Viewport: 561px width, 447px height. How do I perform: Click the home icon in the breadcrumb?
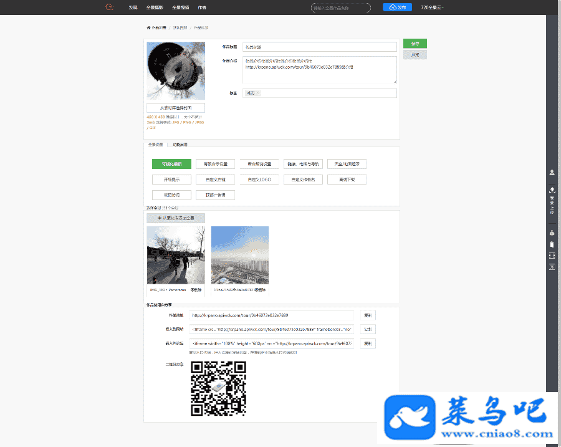(148, 28)
